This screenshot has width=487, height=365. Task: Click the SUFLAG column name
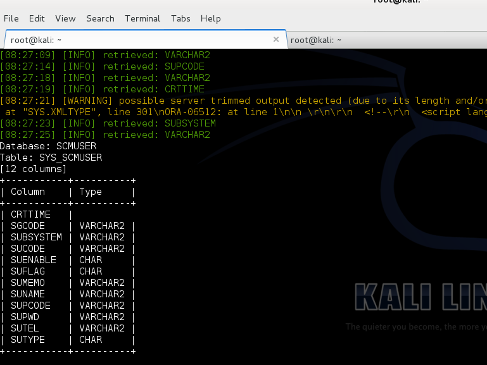pyautogui.click(x=28, y=271)
